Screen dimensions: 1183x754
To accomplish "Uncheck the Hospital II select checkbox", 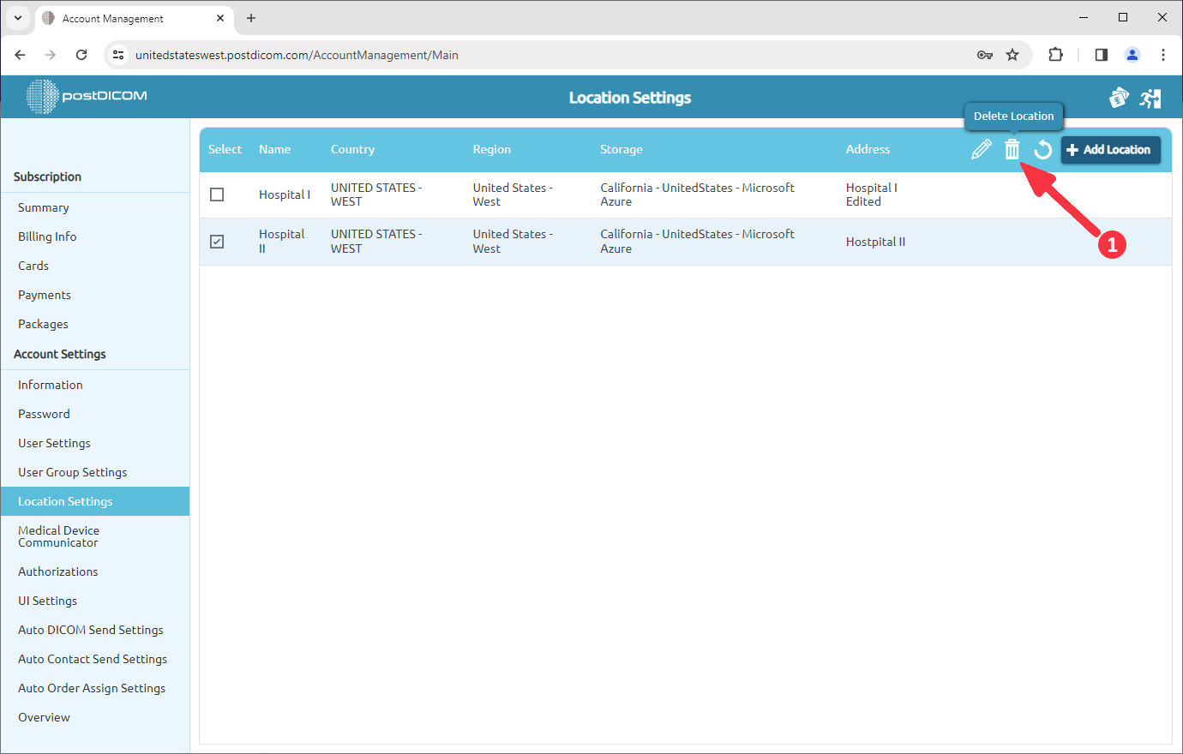I will [x=217, y=242].
